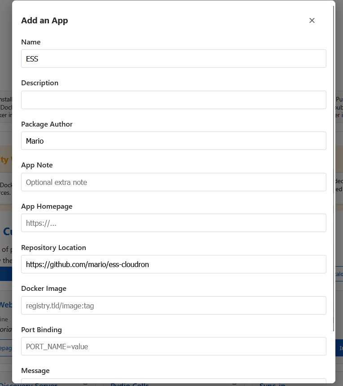Click the Docker Image input box
343x386 pixels.
(x=173, y=306)
